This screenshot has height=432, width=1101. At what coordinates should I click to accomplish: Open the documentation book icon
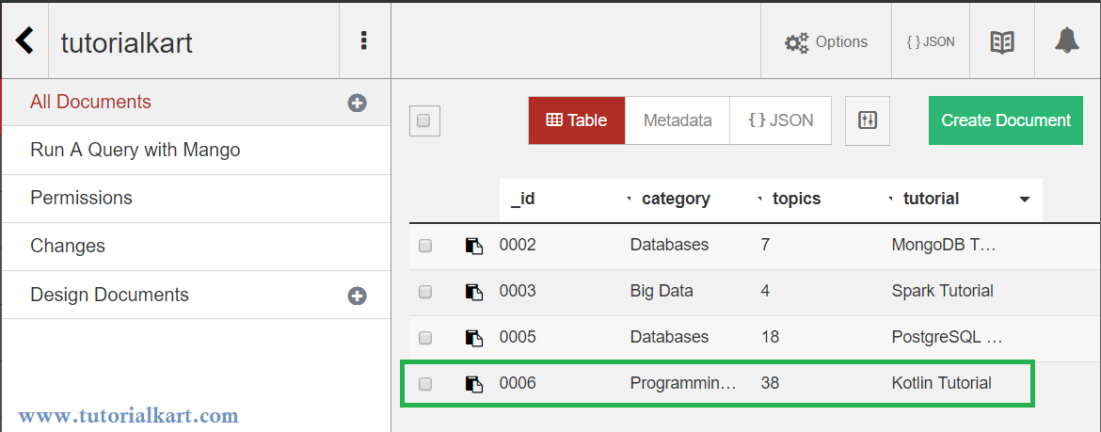[1002, 42]
